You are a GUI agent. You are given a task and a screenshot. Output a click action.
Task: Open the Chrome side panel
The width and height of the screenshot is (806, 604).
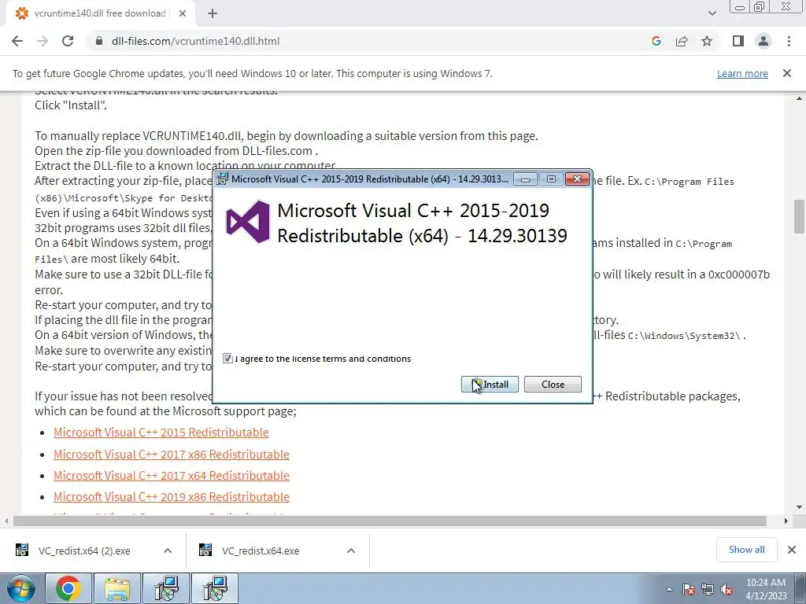coord(738,41)
